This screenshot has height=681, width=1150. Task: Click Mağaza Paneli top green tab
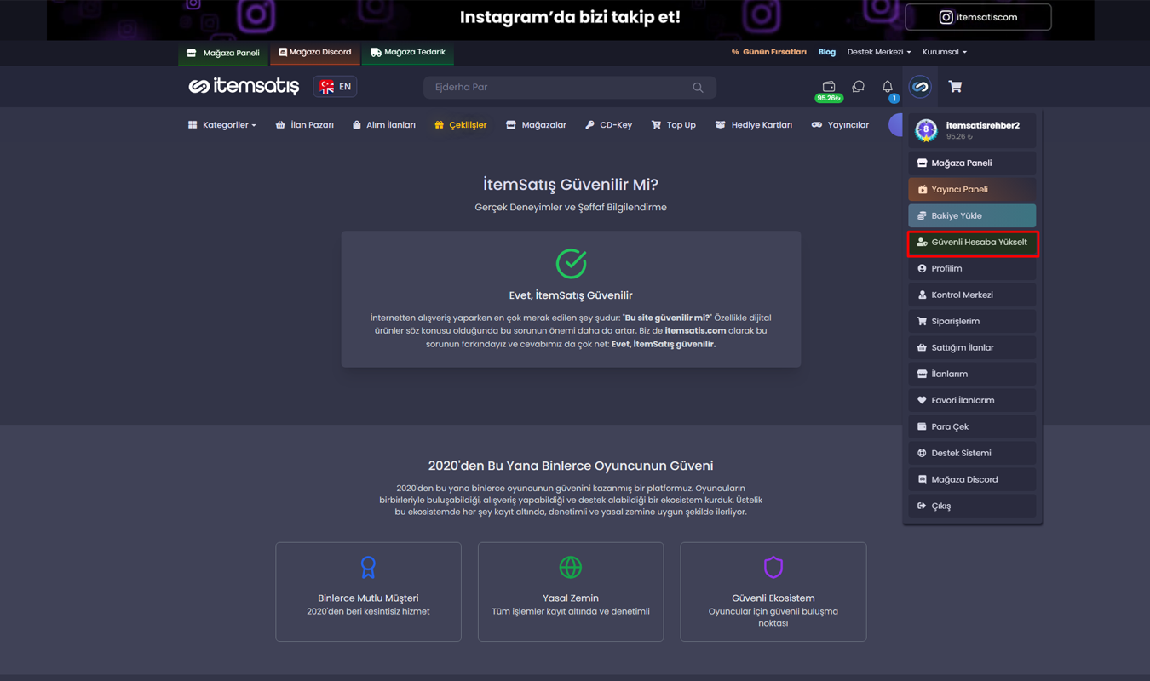pyautogui.click(x=223, y=53)
